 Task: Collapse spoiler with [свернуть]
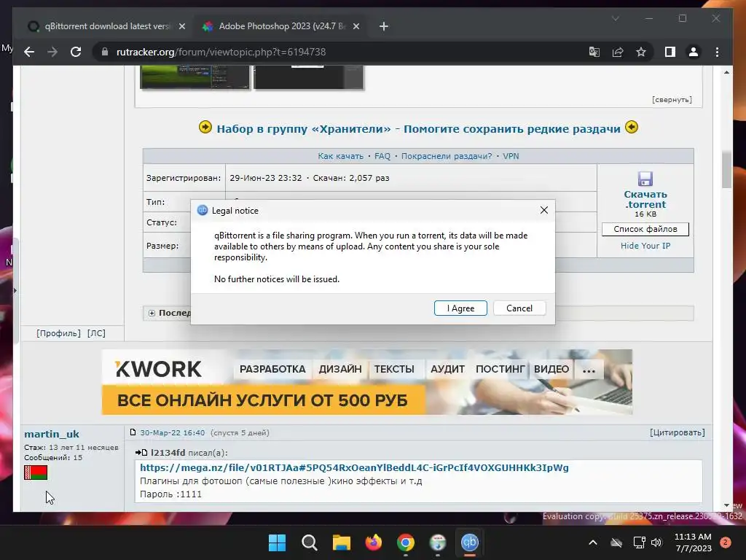point(672,99)
